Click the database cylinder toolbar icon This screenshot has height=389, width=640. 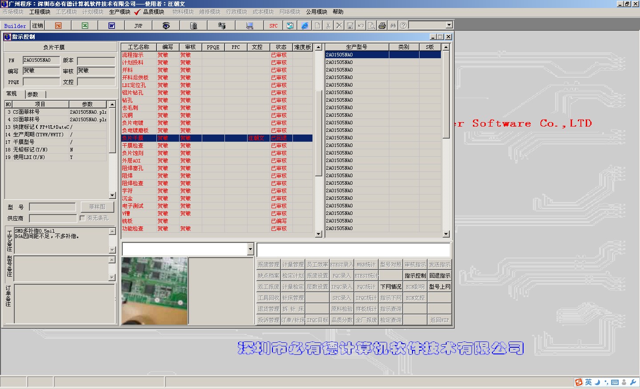pos(193,26)
